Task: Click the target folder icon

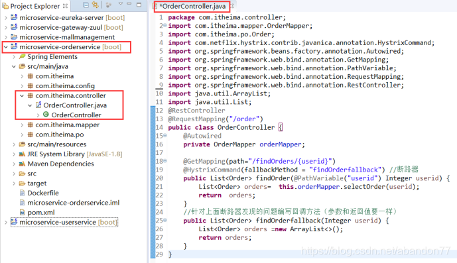Action: [22, 184]
